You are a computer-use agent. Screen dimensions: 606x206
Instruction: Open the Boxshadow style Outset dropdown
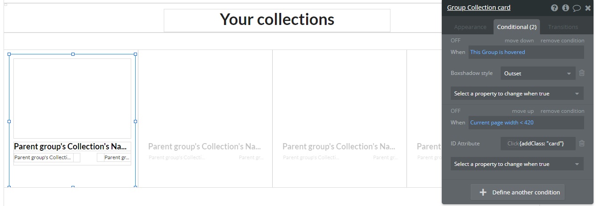537,74
